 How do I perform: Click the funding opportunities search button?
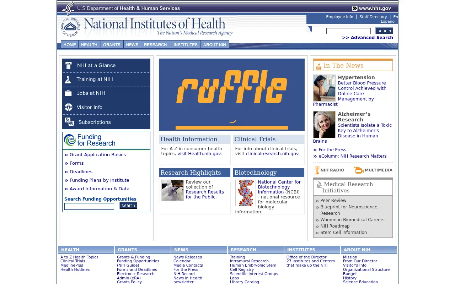point(128,206)
